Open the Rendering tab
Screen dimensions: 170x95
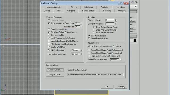tap(107, 11)
